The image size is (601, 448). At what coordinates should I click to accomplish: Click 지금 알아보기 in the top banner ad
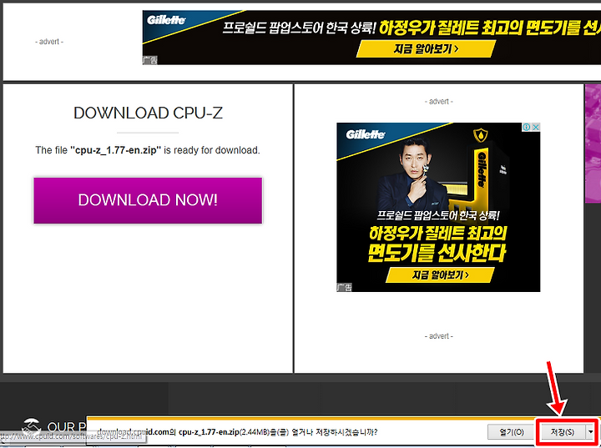(426, 49)
